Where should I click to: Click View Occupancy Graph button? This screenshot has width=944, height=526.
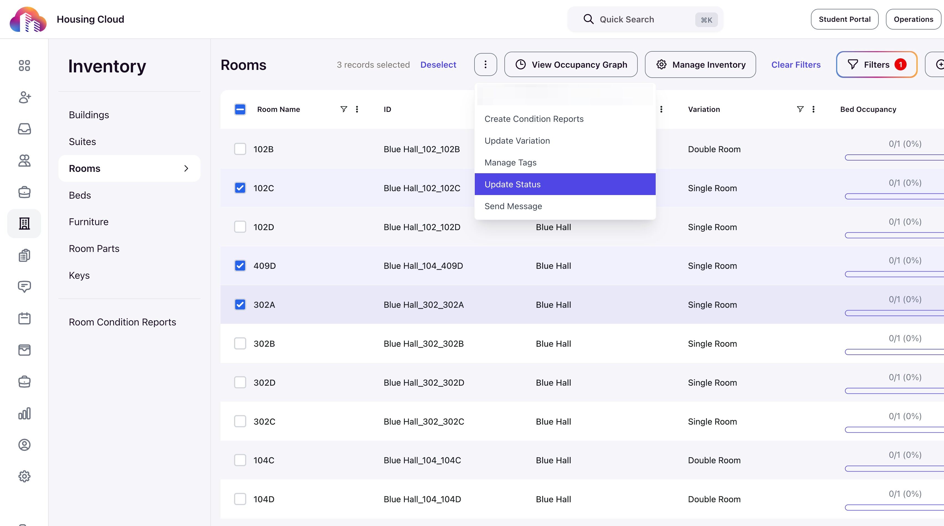[570, 65]
